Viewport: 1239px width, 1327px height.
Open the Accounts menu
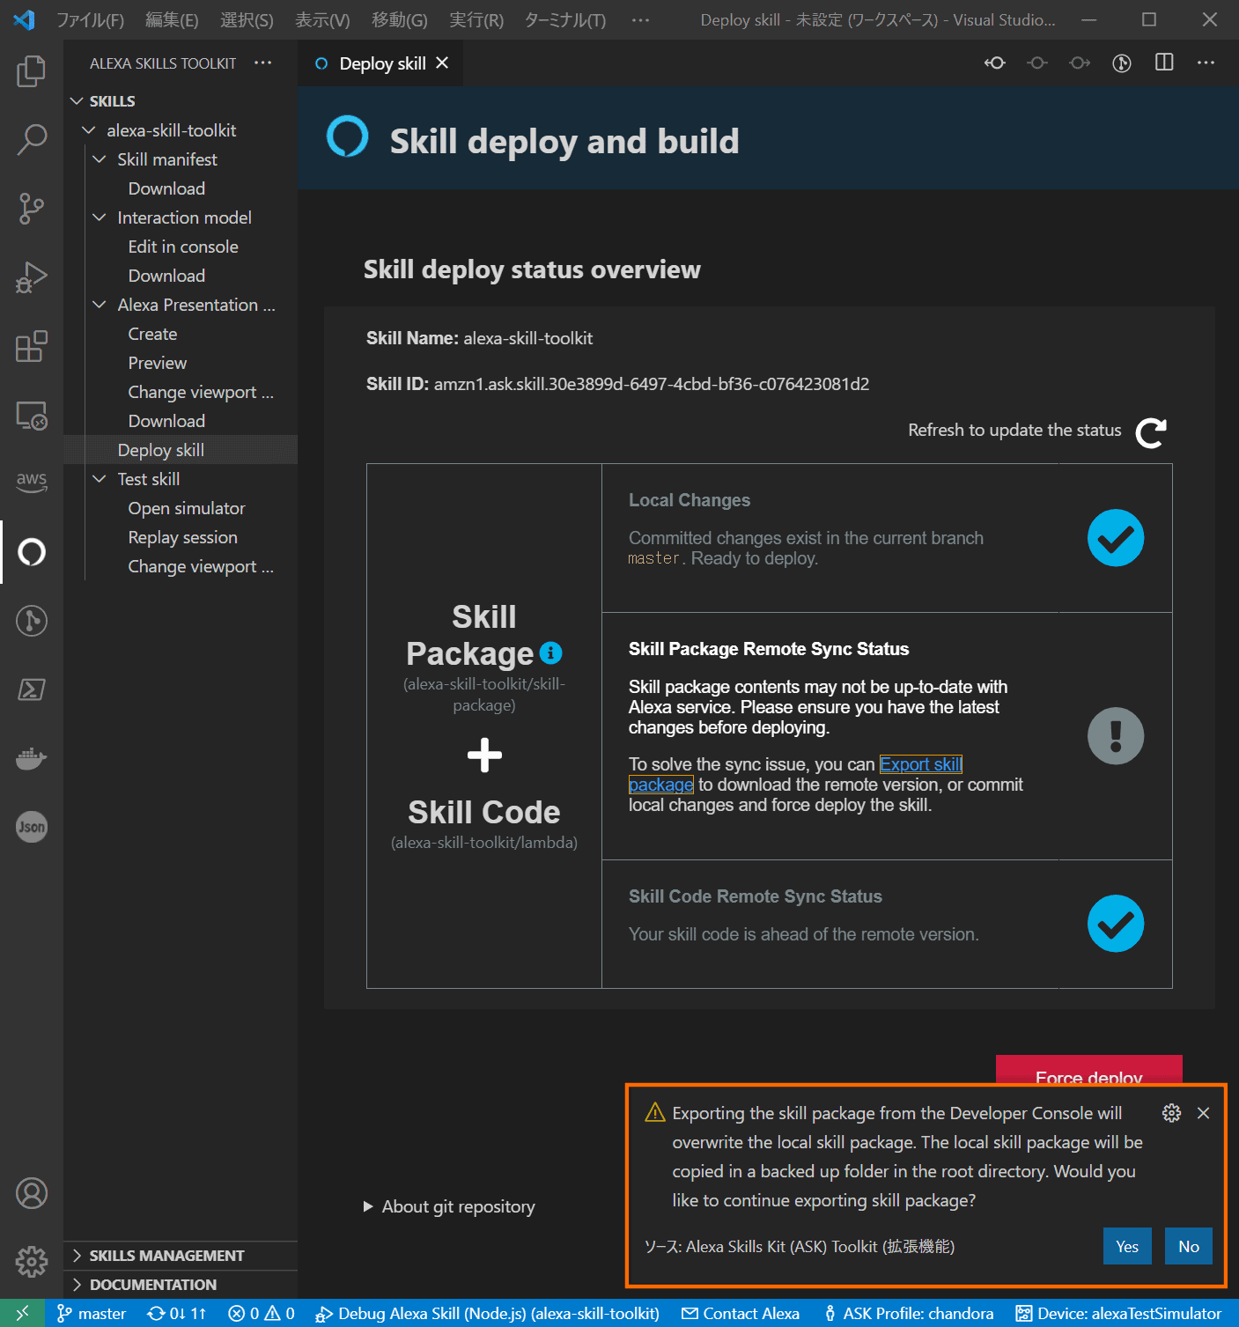click(32, 1193)
